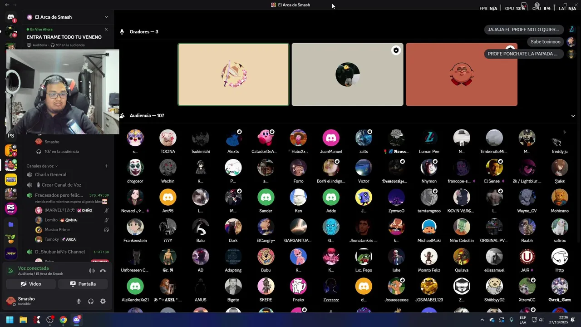Open Lic. Pepo frog avatar
This screenshot has height=327, width=581.
click(x=364, y=257)
